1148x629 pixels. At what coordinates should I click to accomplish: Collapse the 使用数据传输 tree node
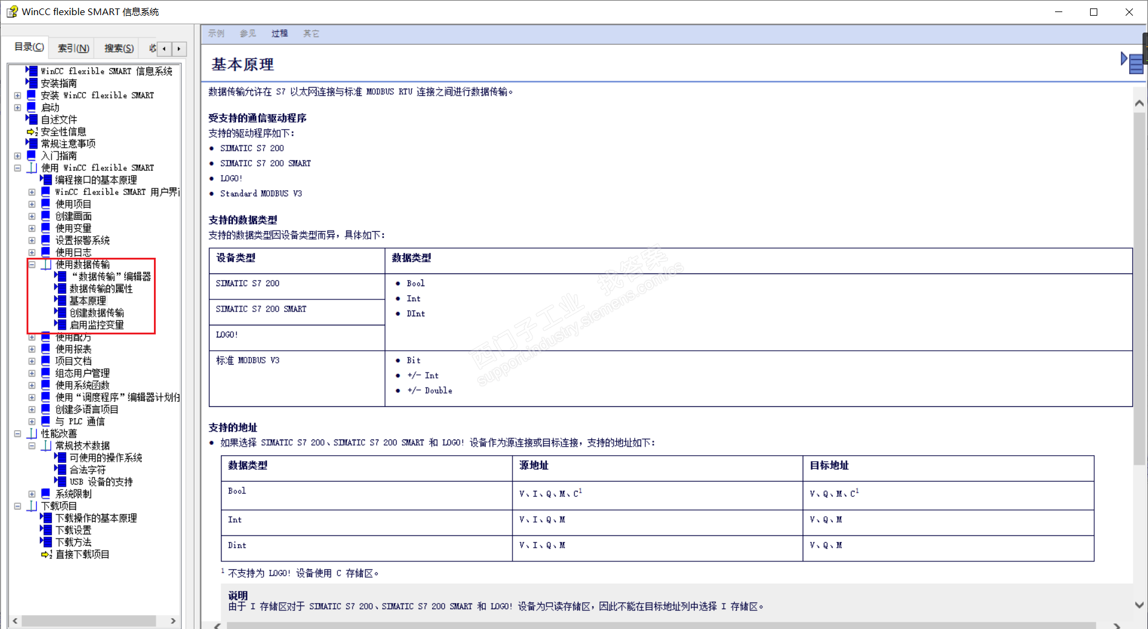(32, 264)
